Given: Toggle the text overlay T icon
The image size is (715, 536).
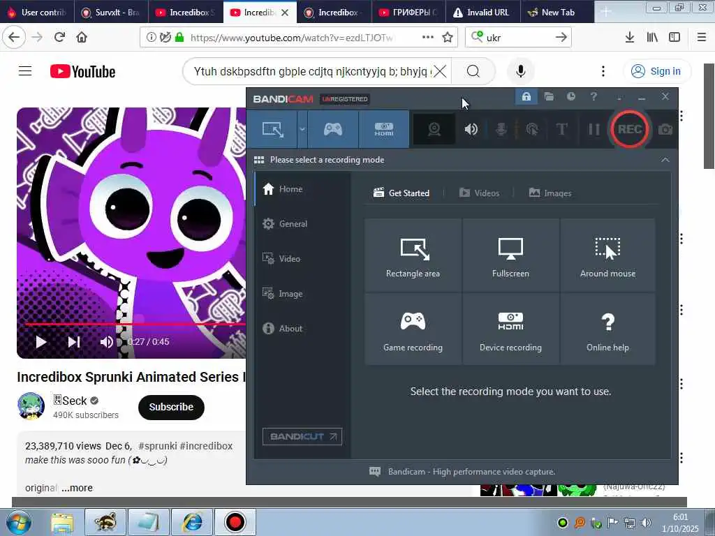Looking at the screenshot, I should 562,129.
